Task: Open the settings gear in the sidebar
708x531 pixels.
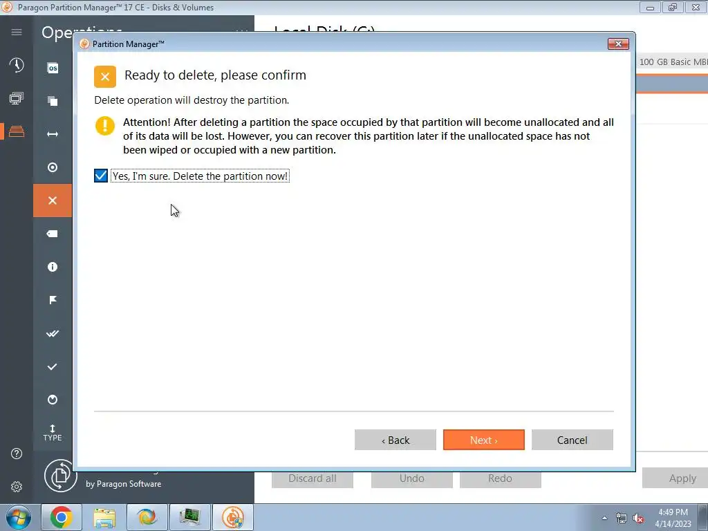Action: click(x=17, y=487)
